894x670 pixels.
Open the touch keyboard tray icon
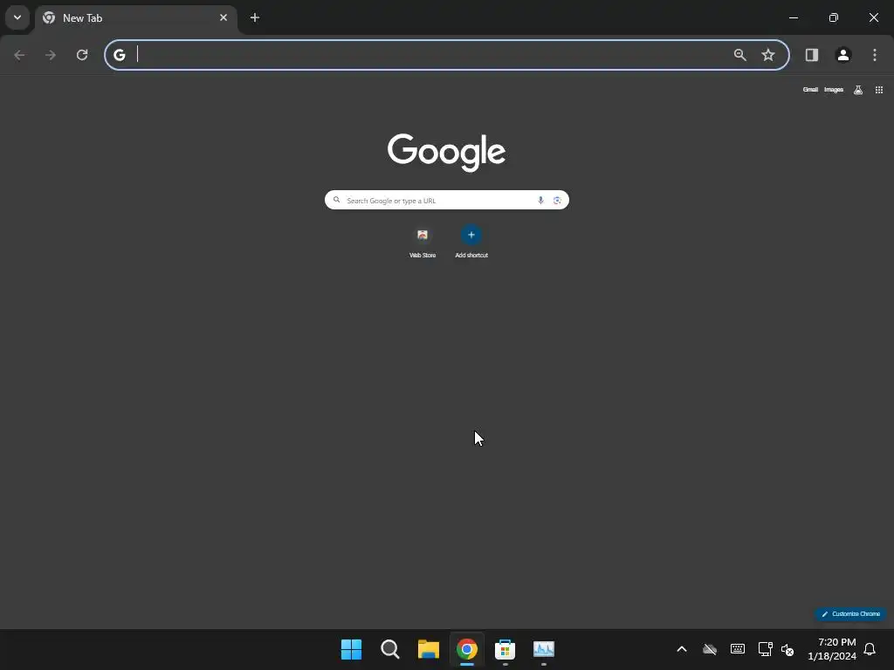pos(737,649)
